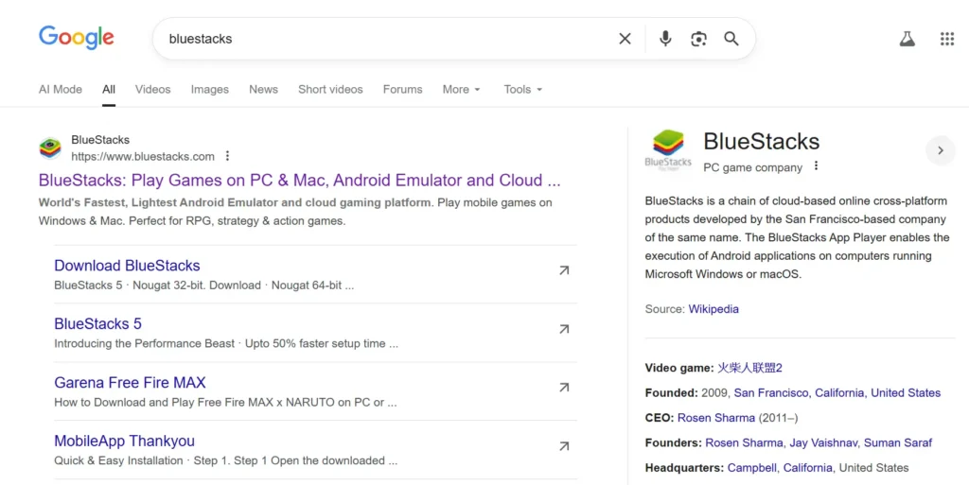Viewport: 969px width, 485px height.
Task: Open the BlueStacks 5 sitelink
Action: 97,324
